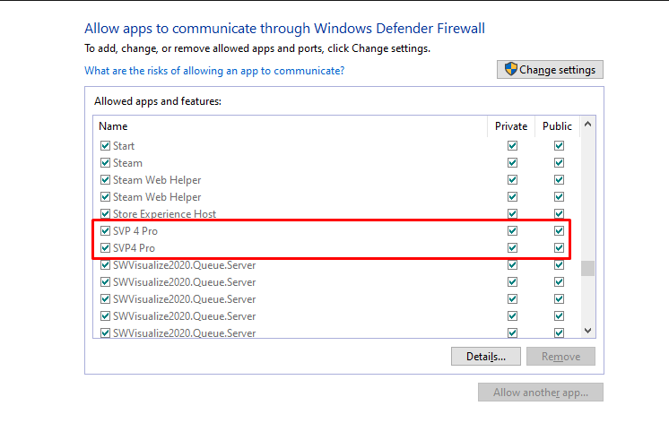The image size is (669, 423).
Task: Click the Change settings button
Action: [550, 70]
